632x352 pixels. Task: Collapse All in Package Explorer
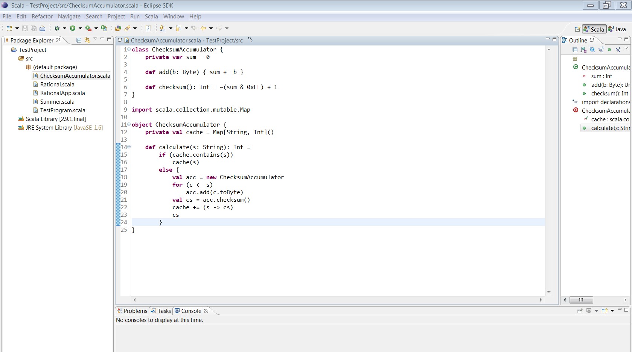pyautogui.click(x=79, y=40)
